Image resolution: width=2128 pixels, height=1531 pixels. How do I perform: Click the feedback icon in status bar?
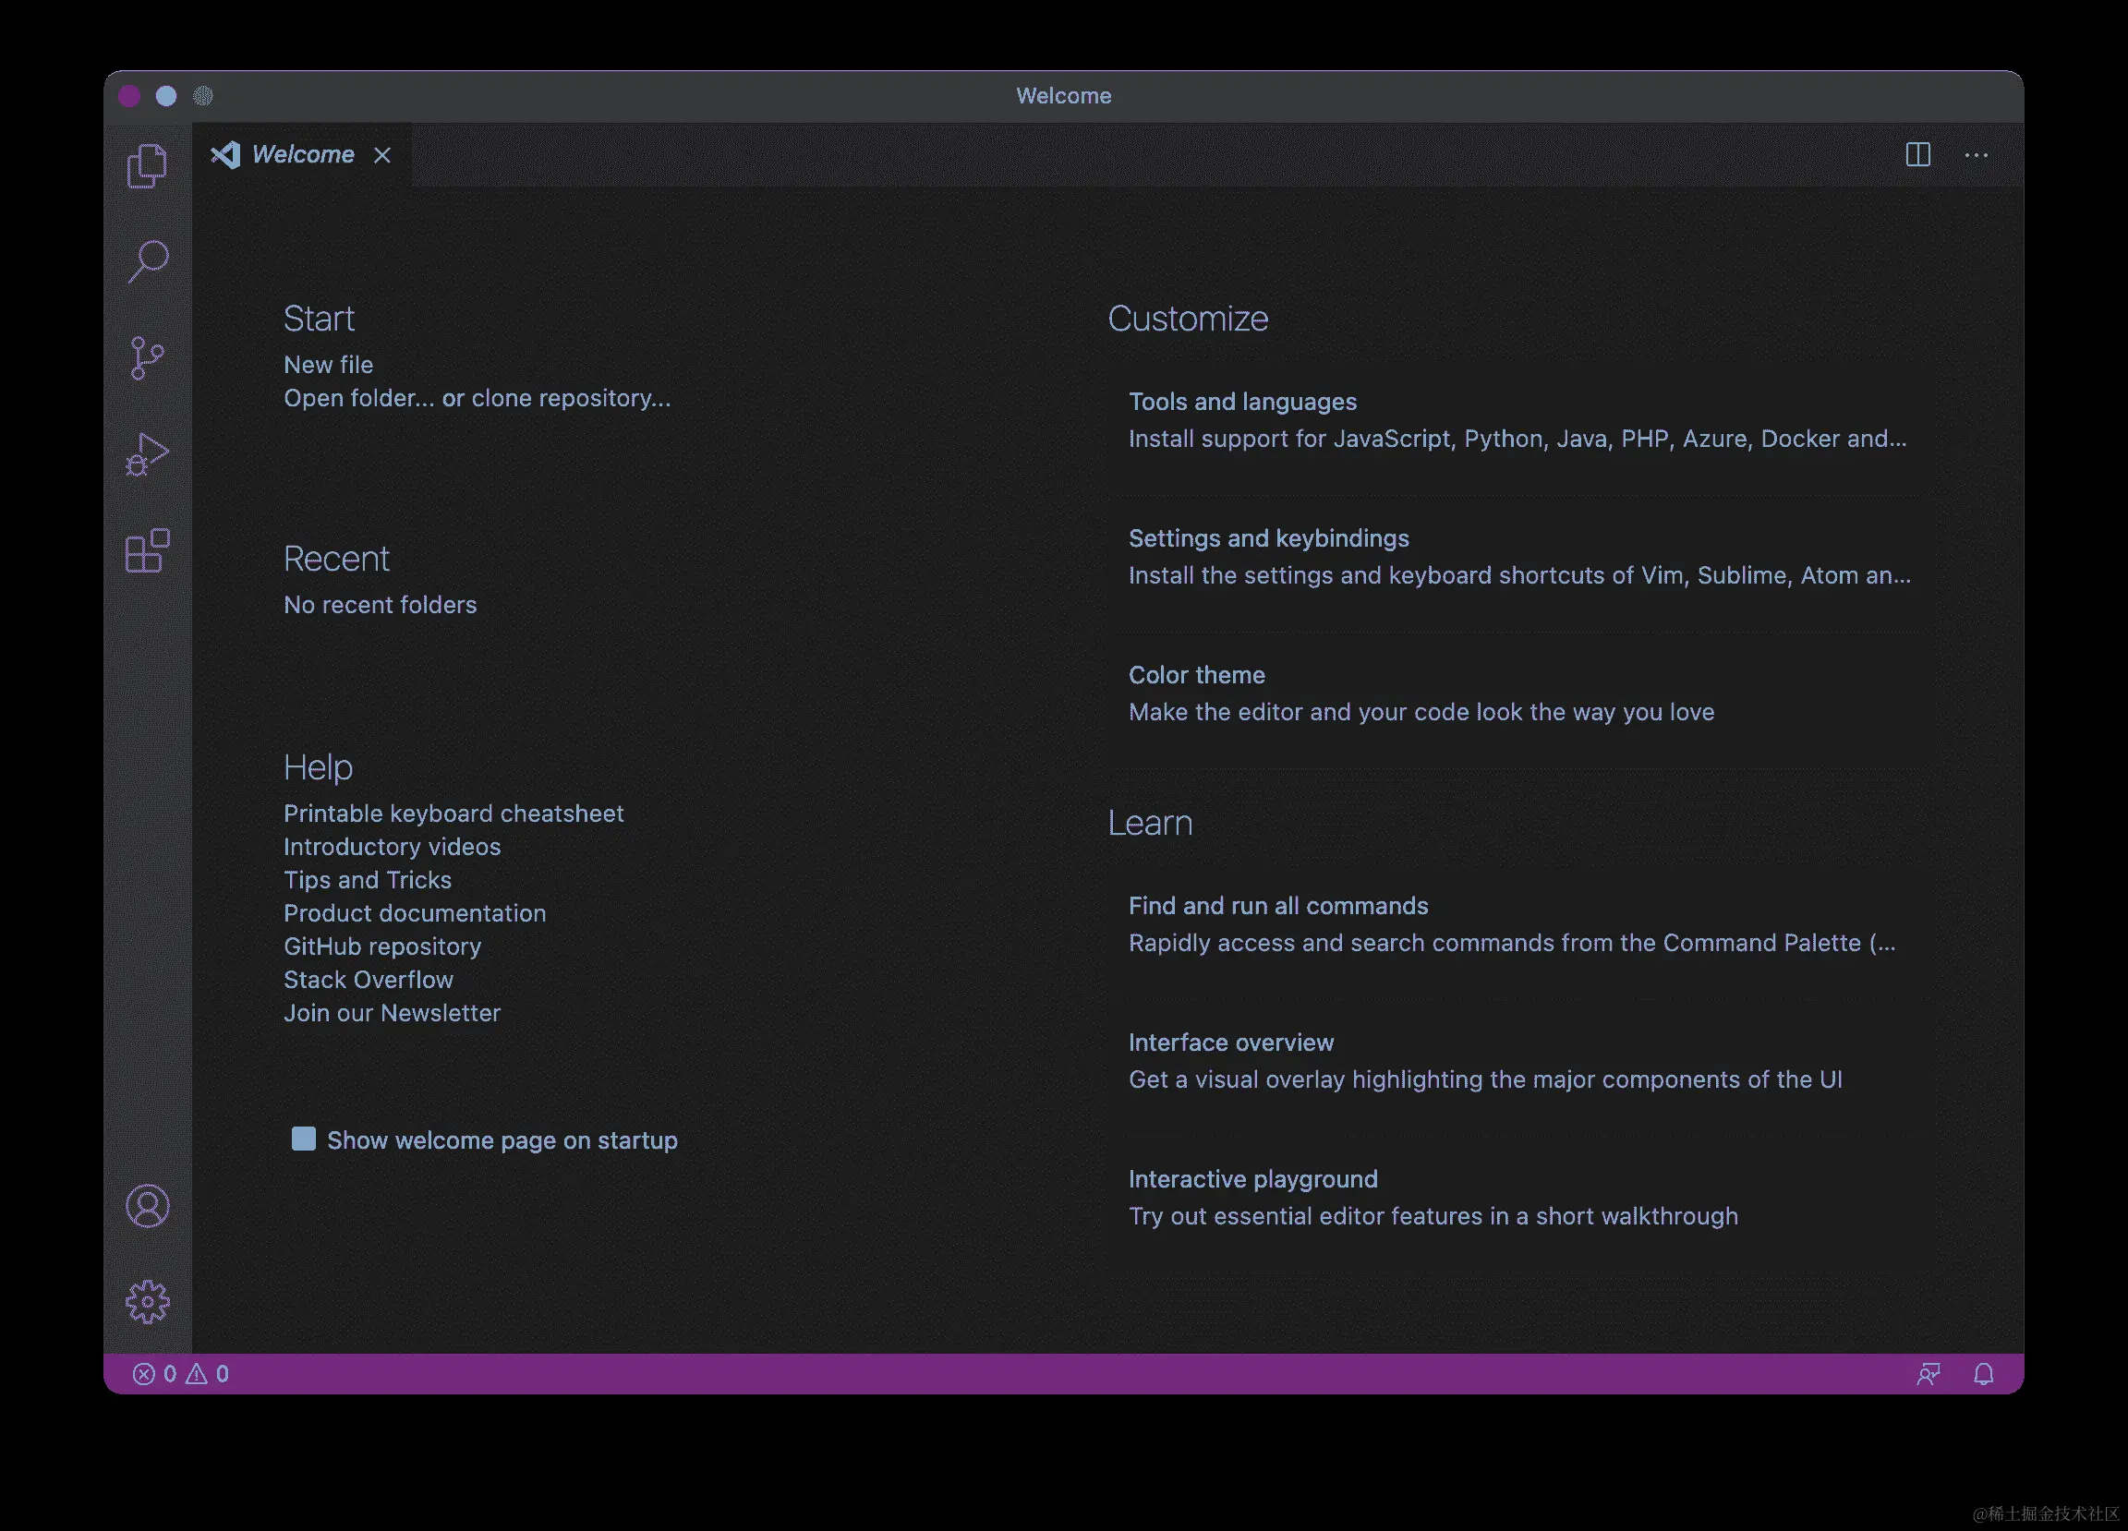click(1928, 1374)
